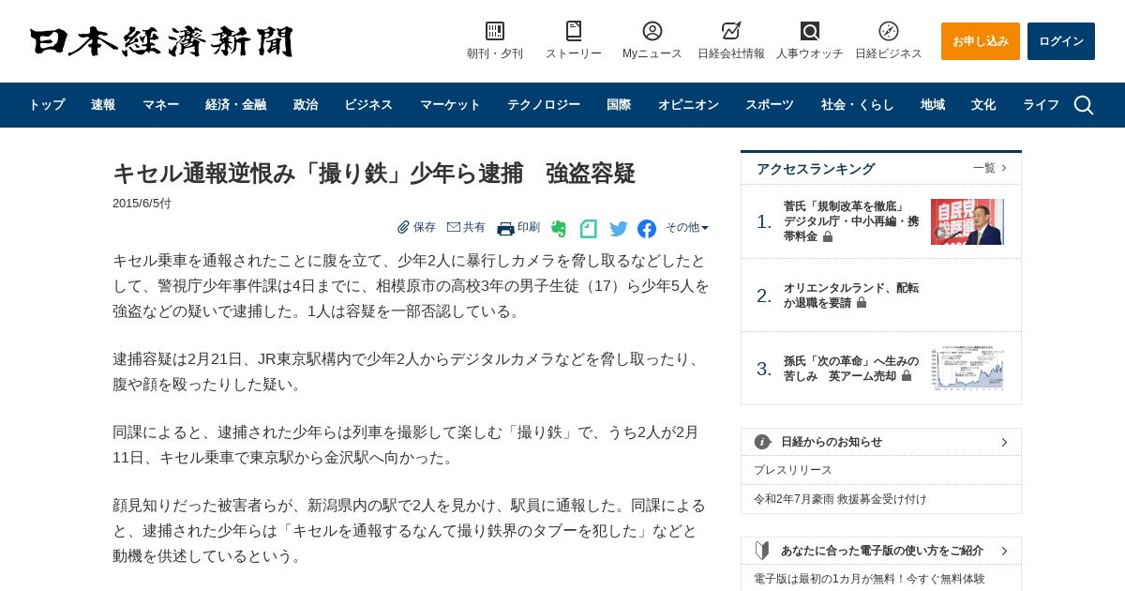This screenshot has height=591, width=1125.
Task: Select the 文化 navigation tab
Action: [x=983, y=105]
